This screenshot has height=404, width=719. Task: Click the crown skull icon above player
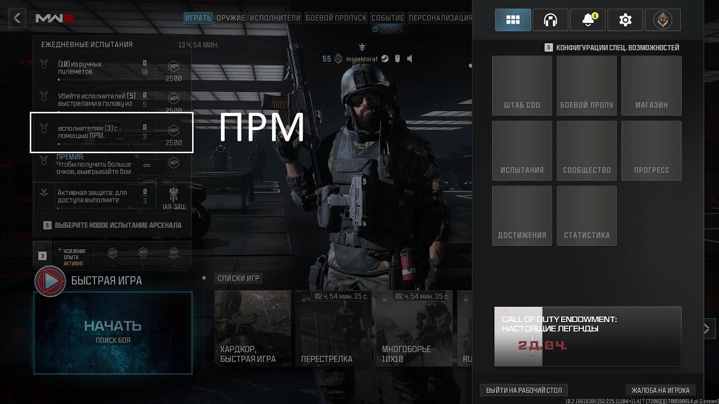tap(362, 46)
